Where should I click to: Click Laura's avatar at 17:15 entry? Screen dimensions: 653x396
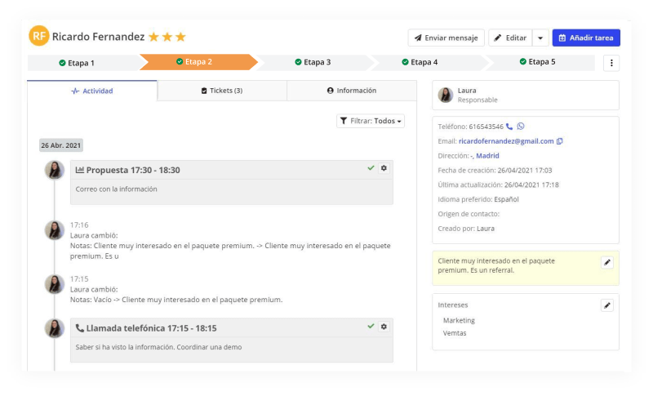coord(55,284)
